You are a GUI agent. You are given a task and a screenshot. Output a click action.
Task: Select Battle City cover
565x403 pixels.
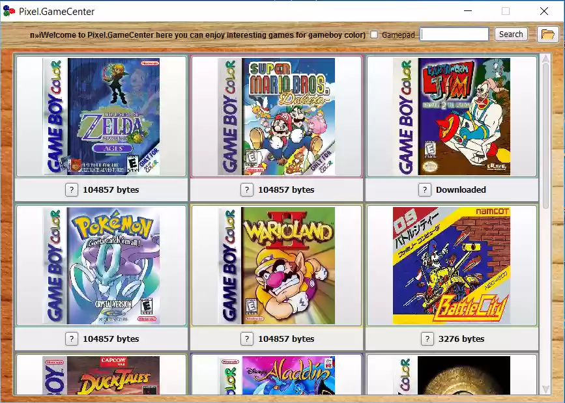(452, 266)
